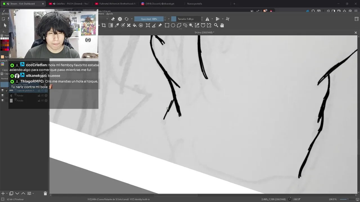
Task: Open the workspace chooser at far right
Action: [357, 19]
